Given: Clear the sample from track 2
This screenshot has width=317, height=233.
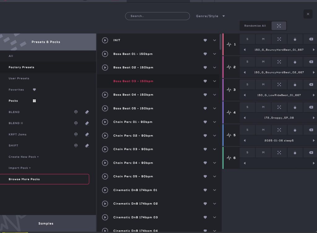Looking at the screenshot, I should click(311, 62).
